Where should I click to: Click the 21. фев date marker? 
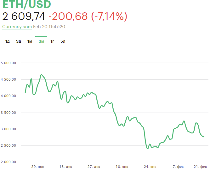click(x=201, y=166)
